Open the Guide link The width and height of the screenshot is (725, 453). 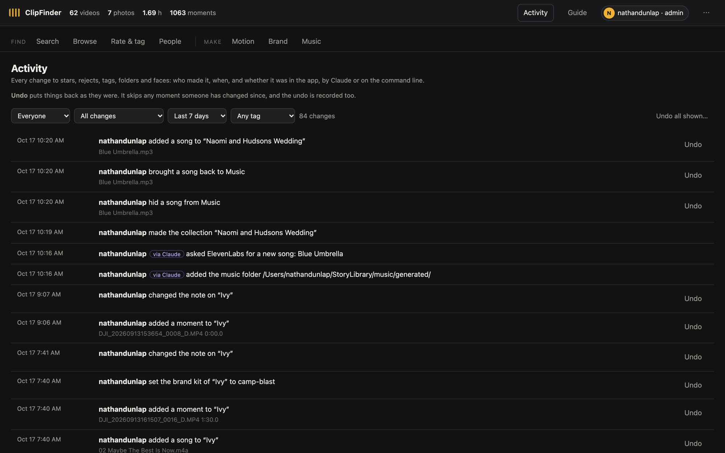577,13
